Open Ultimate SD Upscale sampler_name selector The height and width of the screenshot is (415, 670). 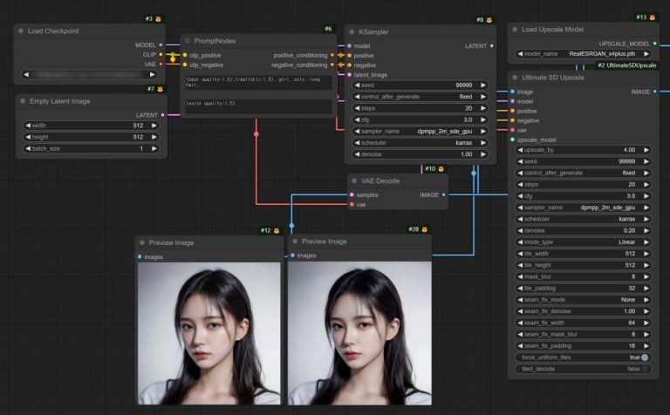tap(584, 207)
